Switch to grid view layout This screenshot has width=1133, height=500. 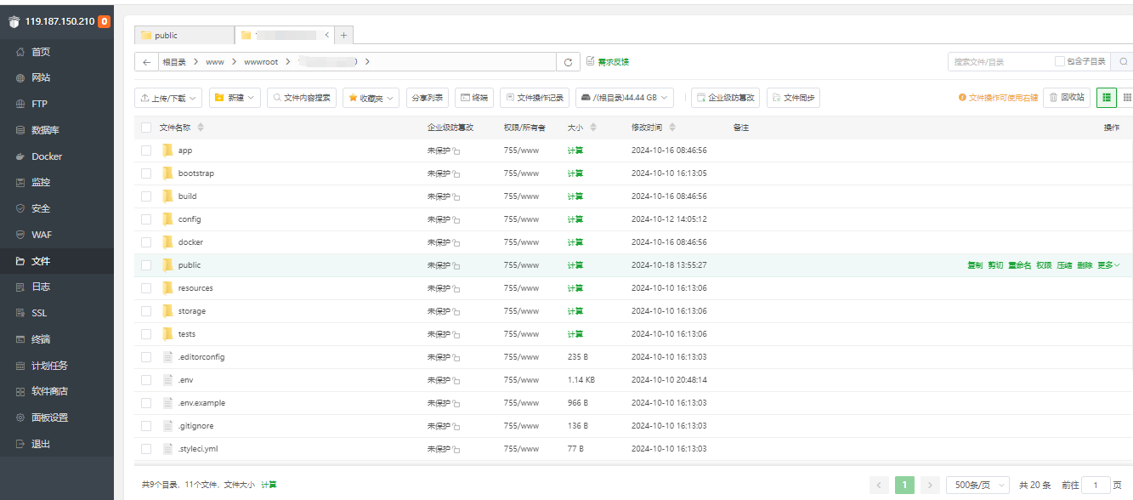[1126, 98]
